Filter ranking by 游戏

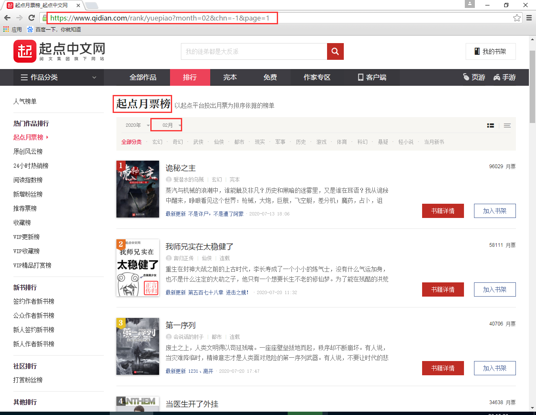[321, 142]
